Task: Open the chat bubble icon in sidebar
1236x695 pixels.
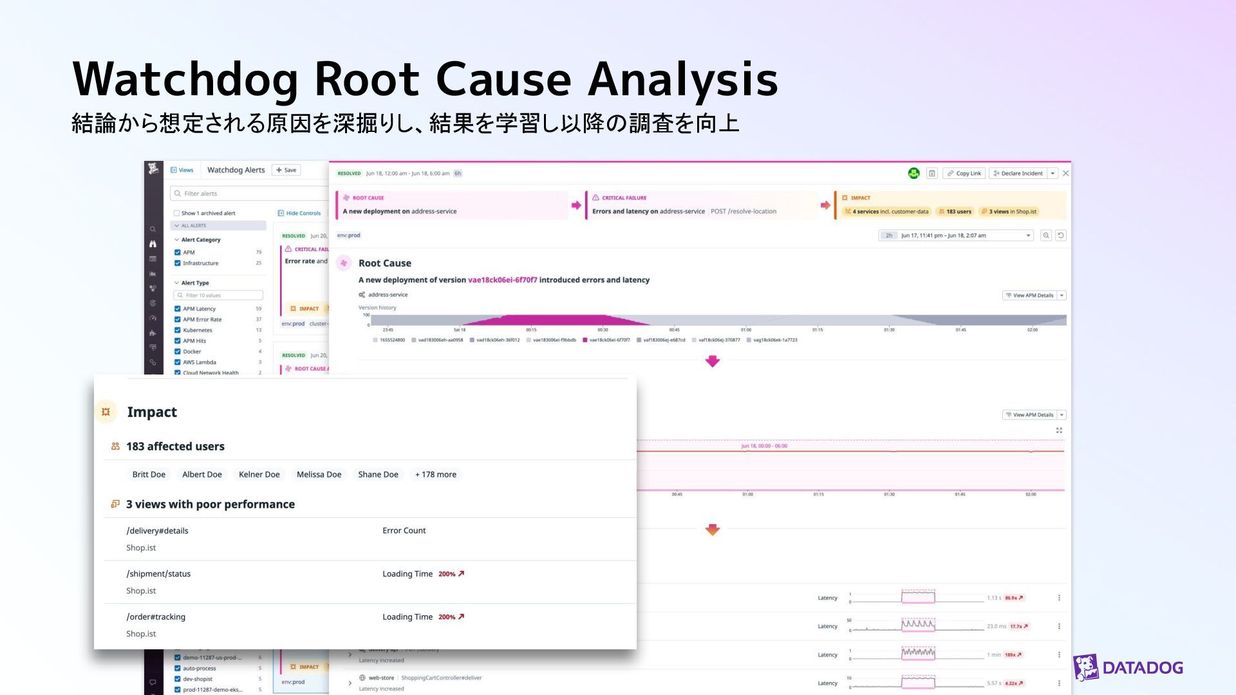Action: [153, 682]
